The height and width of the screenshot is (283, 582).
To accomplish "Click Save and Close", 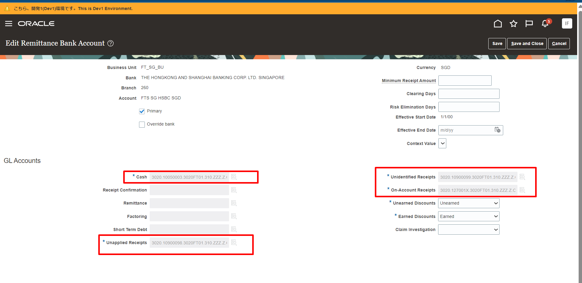I will [x=527, y=43].
